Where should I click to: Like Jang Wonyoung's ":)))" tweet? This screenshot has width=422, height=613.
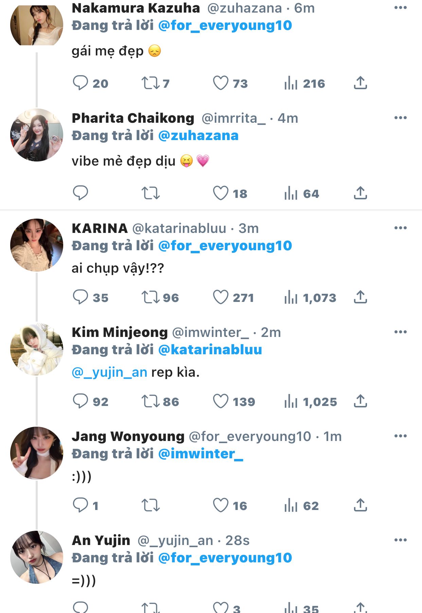tap(221, 505)
